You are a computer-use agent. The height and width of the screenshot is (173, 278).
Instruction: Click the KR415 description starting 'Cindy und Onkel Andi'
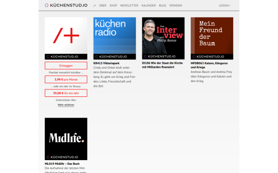[x=114, y=77]
